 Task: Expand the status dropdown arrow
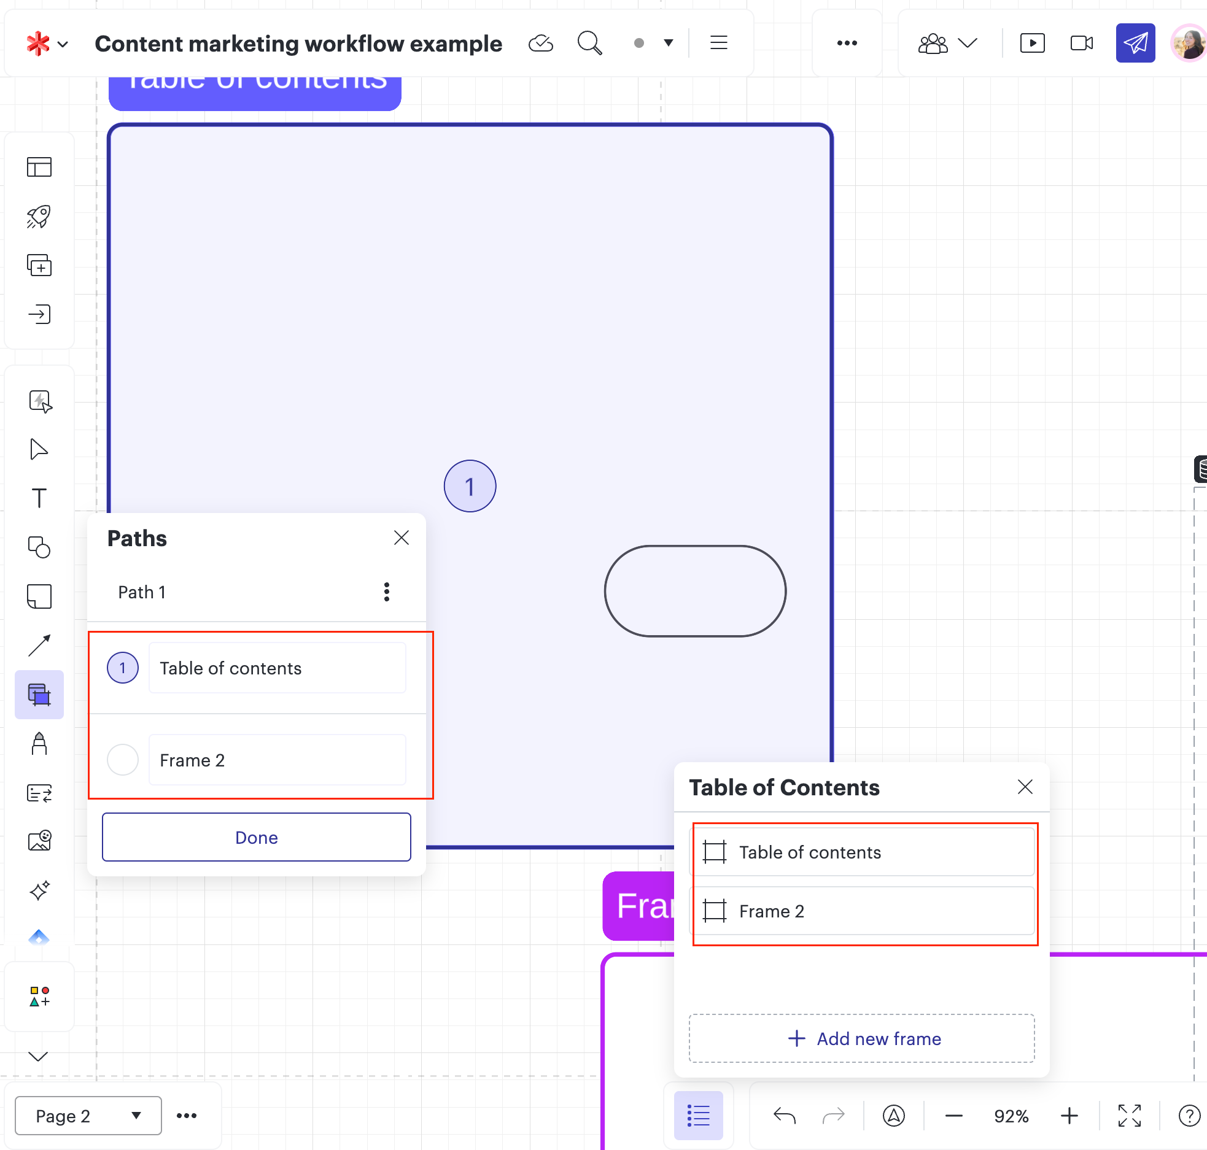pyautogui.click(x=669, y=43)
